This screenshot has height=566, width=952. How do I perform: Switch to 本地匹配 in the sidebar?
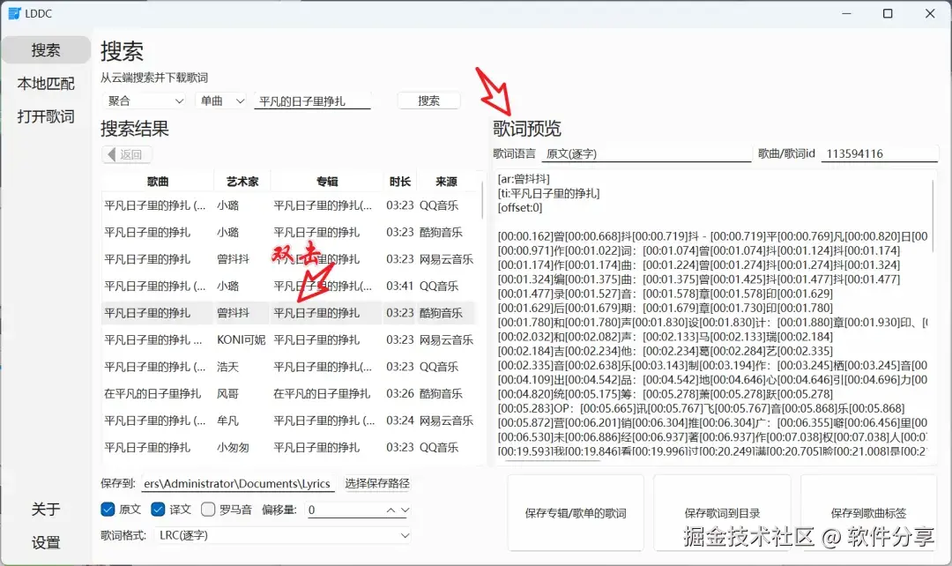46,83
